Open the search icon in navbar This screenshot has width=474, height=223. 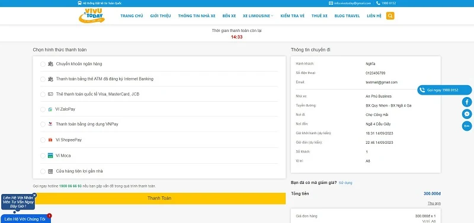point(390,16)
